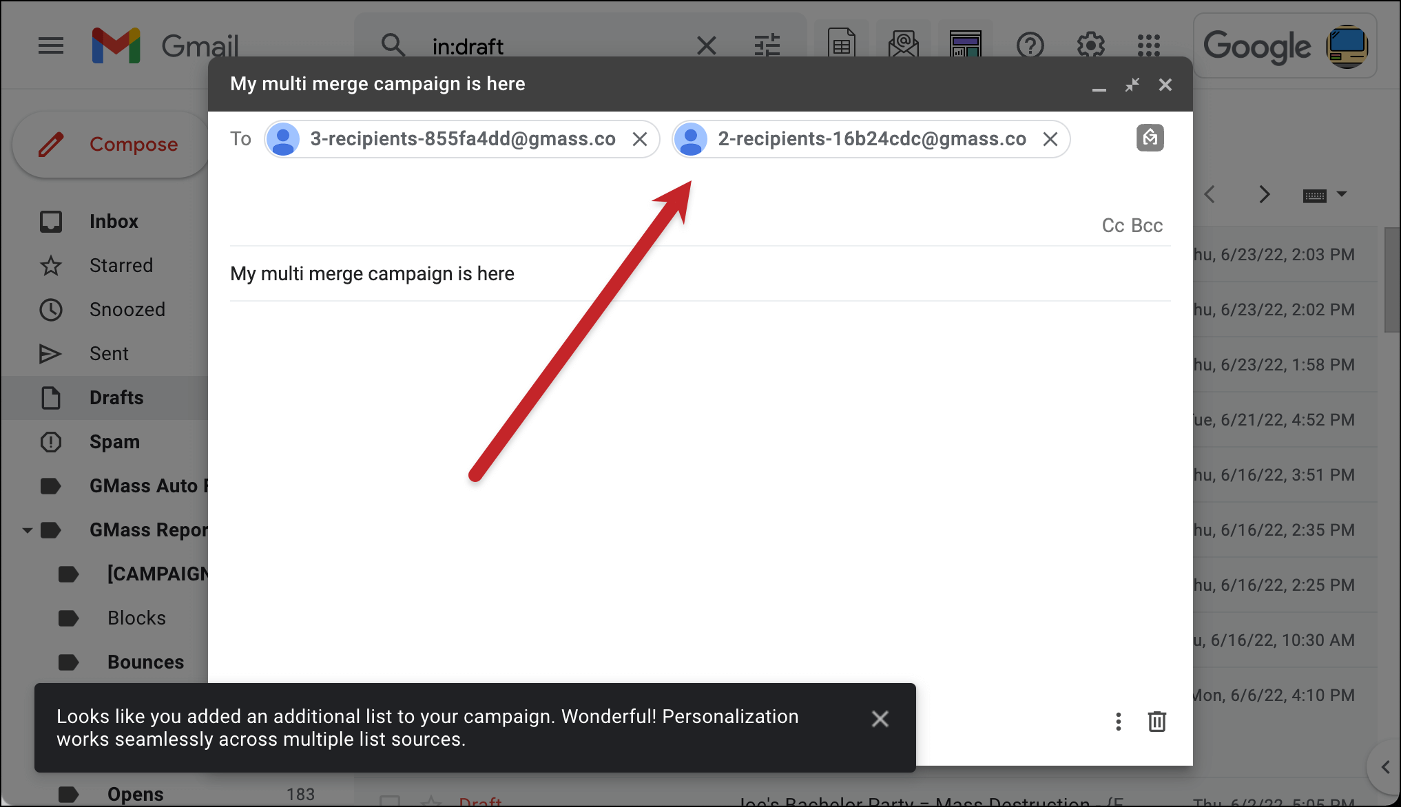Open the Google apps grid
1401x807 pixels.
click(1149, 46)
